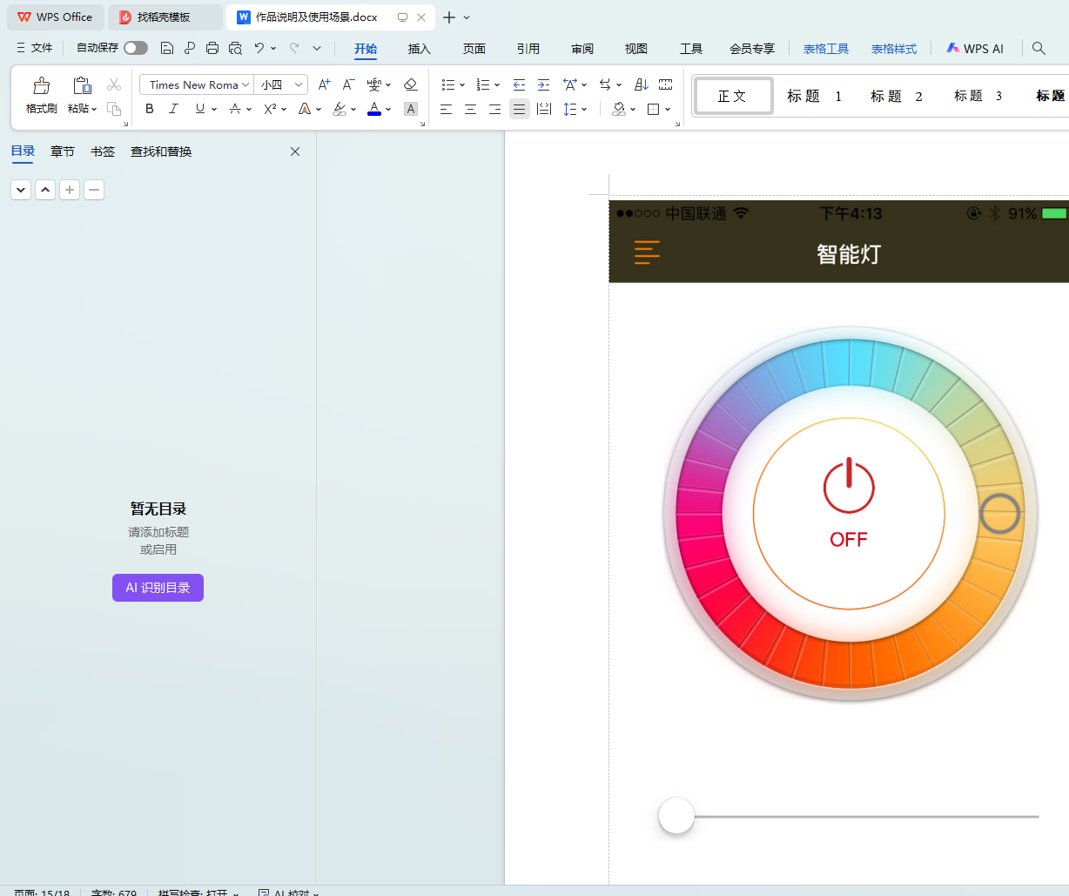Click the clear formatting eraser icon
Viewport: 1069px width, 896px height.
pyautogui.click(x=411, y=84)
